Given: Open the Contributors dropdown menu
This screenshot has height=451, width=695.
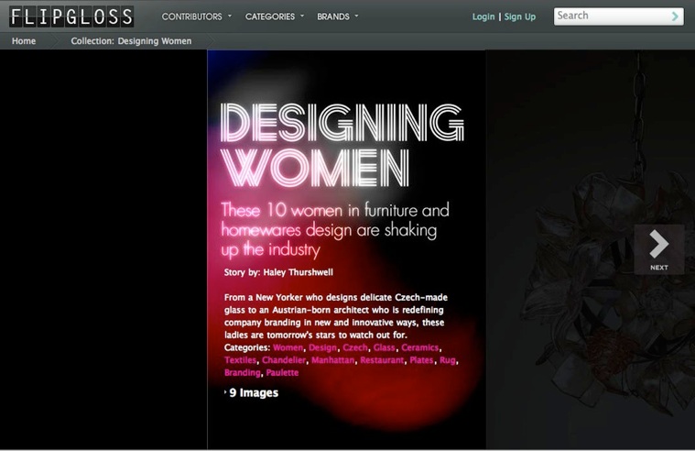Looking at the screenshot, I should pos(196,16).
